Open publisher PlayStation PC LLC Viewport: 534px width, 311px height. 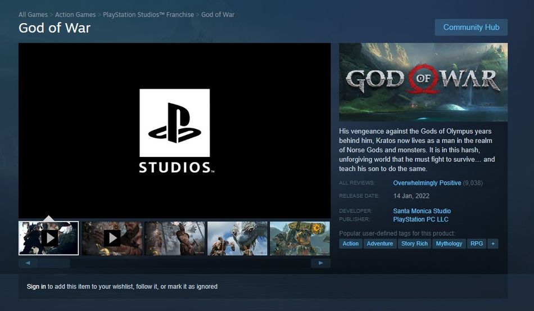420,219
